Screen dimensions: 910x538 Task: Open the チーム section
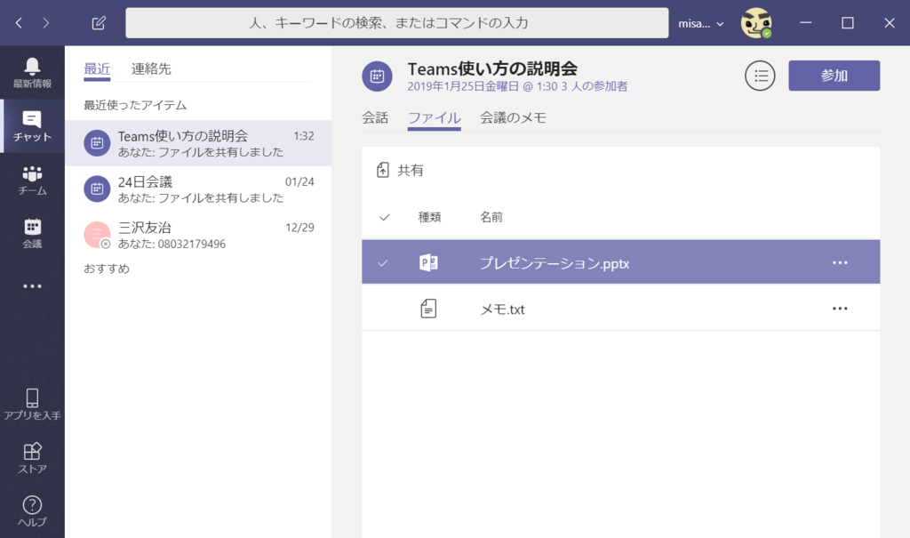click(x=32, y=181)
